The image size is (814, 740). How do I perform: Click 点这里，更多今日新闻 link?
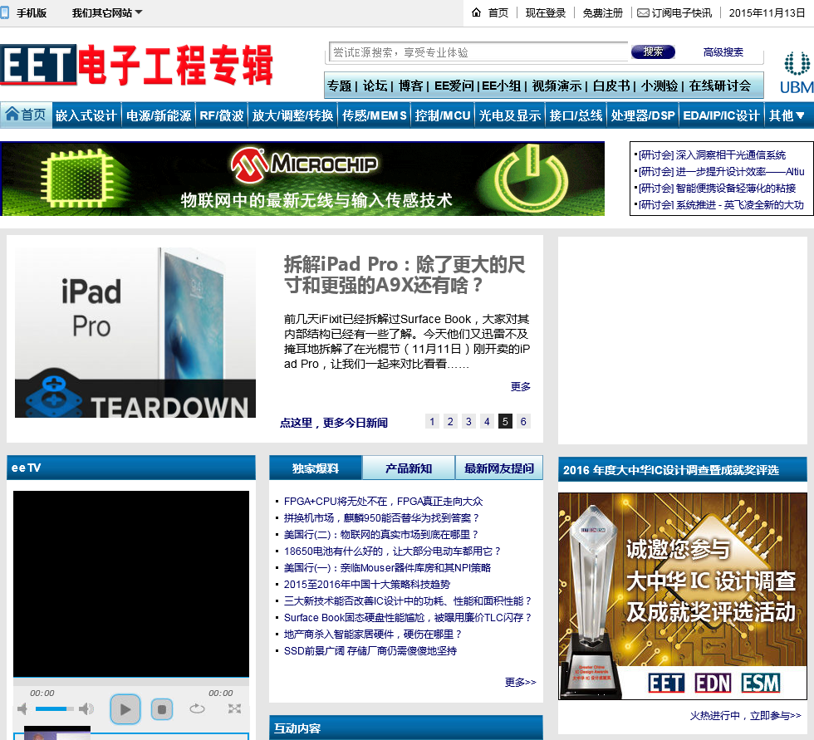coord(334,423)
